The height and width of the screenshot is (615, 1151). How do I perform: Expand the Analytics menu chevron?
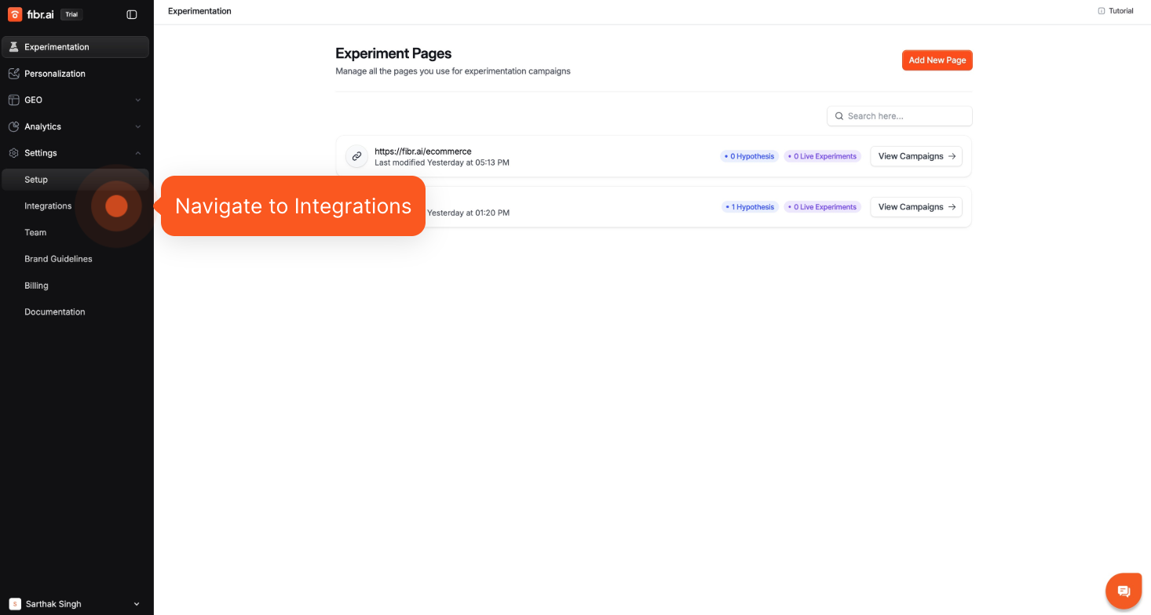pos(138,127)
